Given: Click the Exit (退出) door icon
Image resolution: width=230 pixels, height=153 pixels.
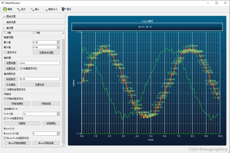Looking at the screenshot, I should (64, 9).
